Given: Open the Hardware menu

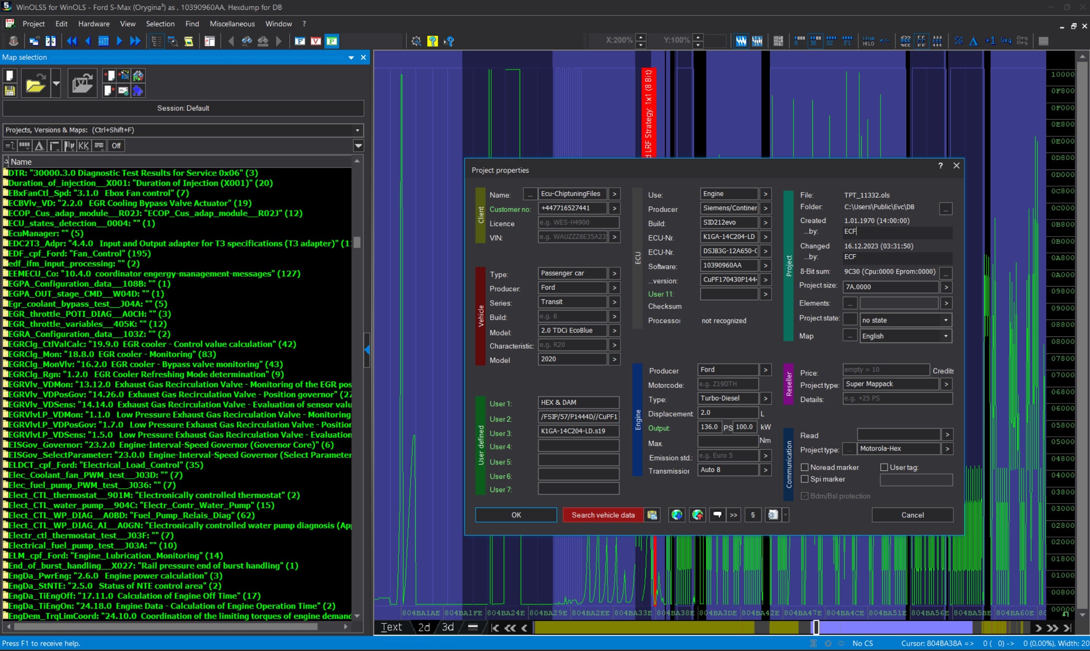Looking at the screenshot, I should point(94,24).
